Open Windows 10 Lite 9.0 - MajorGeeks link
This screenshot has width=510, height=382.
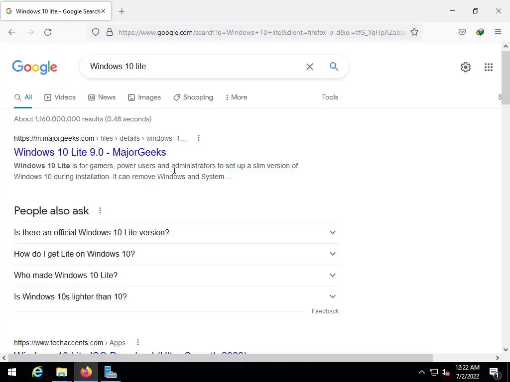click(x=90, y=152)
